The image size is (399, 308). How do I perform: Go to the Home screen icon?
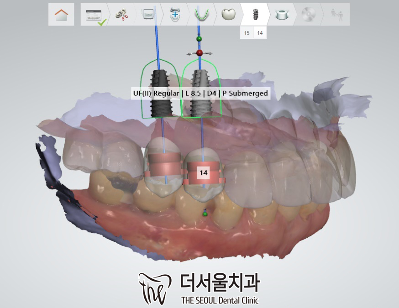61,15
